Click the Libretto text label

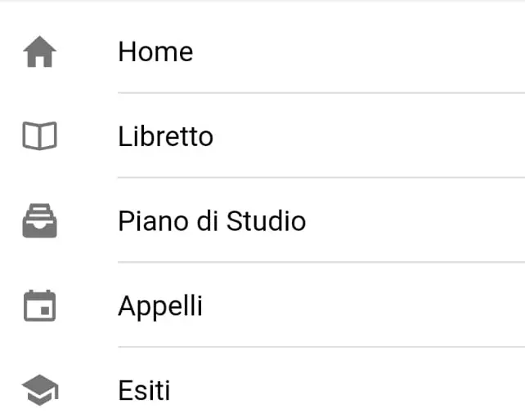click(166, 136)
